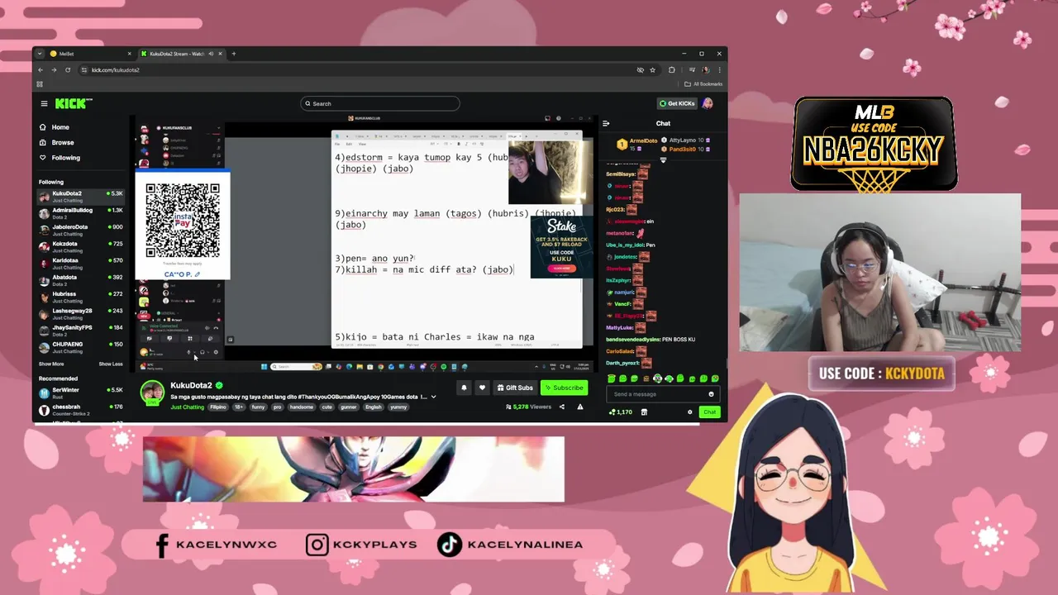This screenshot has height=595, width=1058.
Task: Go back in the browser
Action: tap(41, 69)
